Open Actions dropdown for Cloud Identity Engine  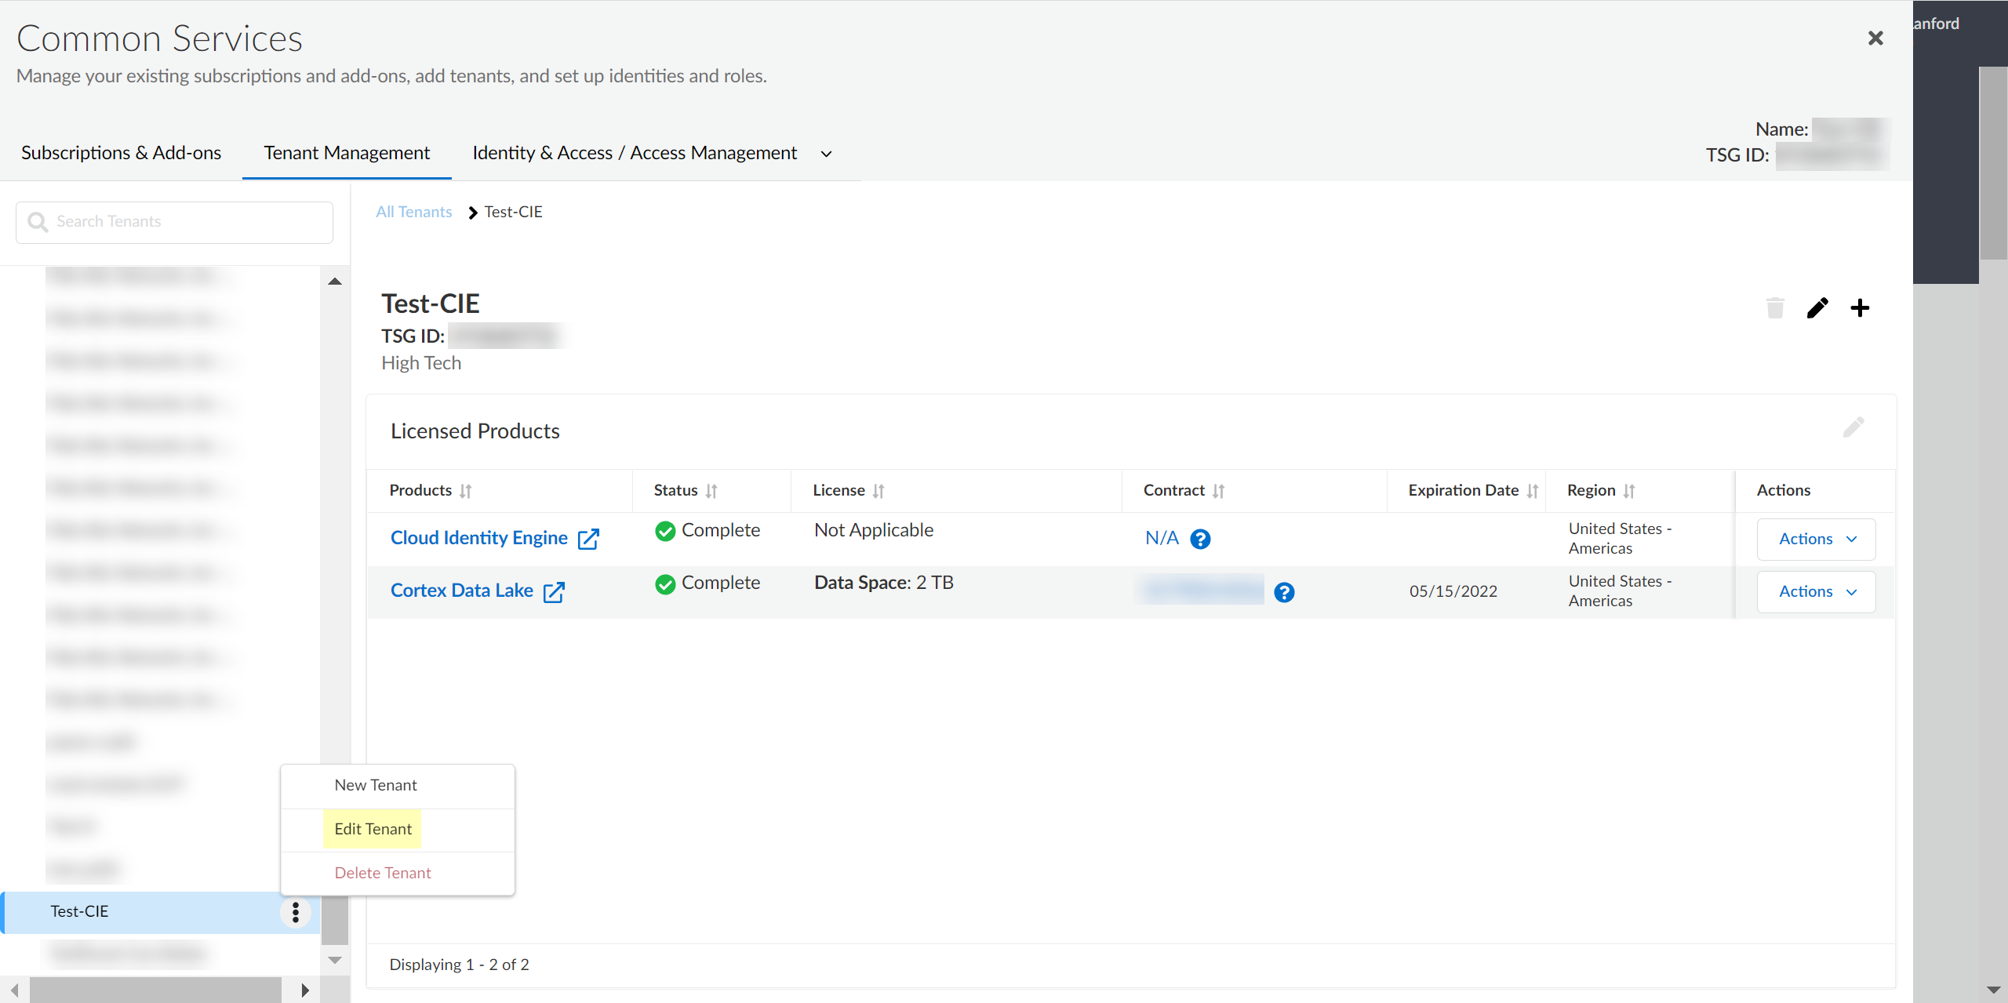[x=1816, y=539]
